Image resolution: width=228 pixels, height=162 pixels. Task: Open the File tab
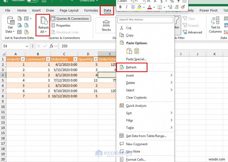pos(8,11)
